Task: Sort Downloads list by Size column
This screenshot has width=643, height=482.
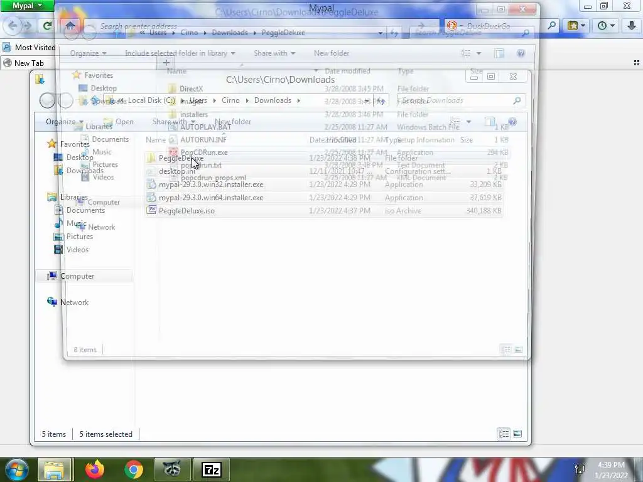Action: [467, 140]
